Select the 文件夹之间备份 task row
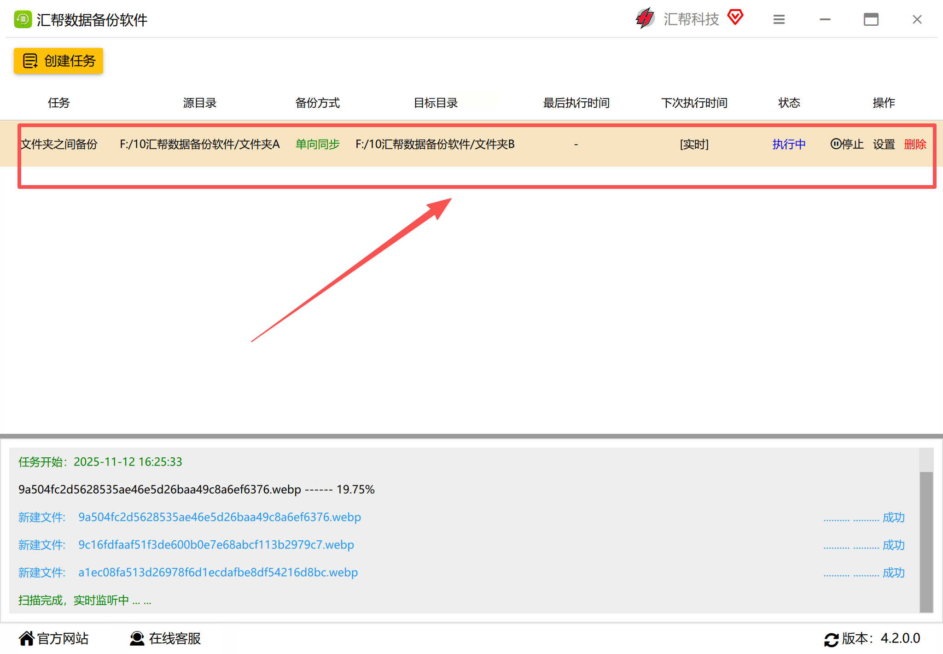The height and width of the screenshot is (654, 943). [x=59, y=145]
